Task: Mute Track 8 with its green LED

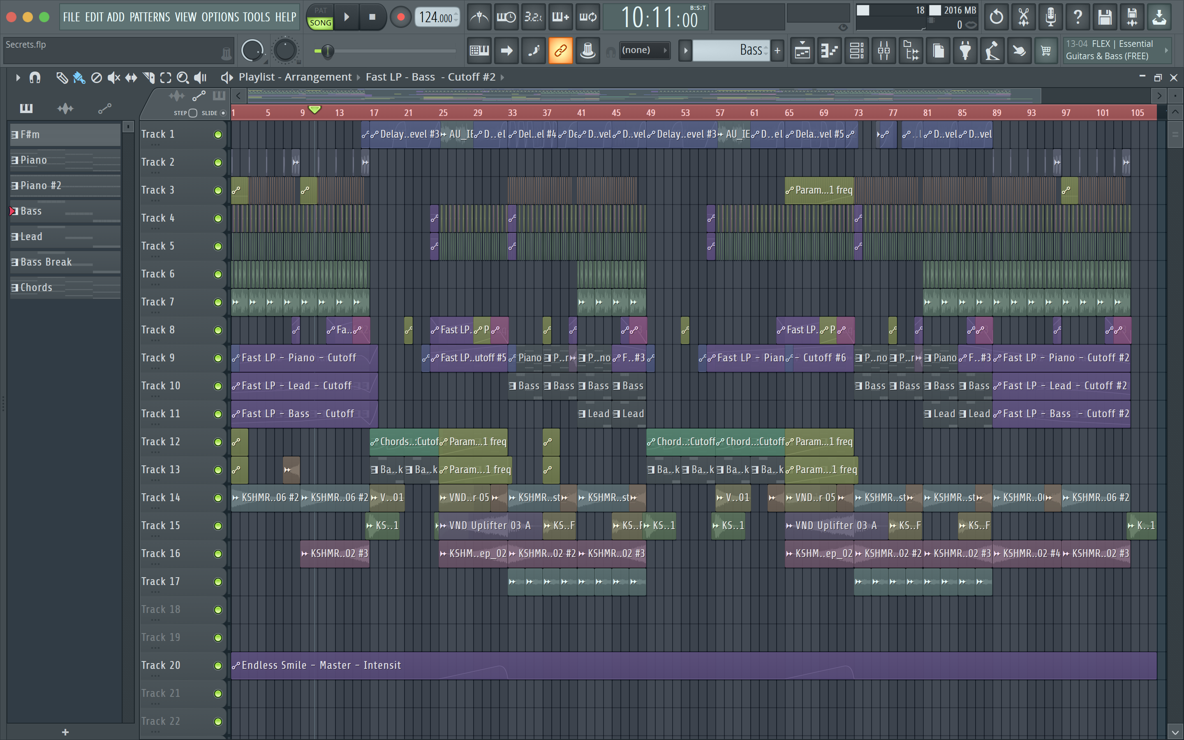Action: click(x=218, y=331)
